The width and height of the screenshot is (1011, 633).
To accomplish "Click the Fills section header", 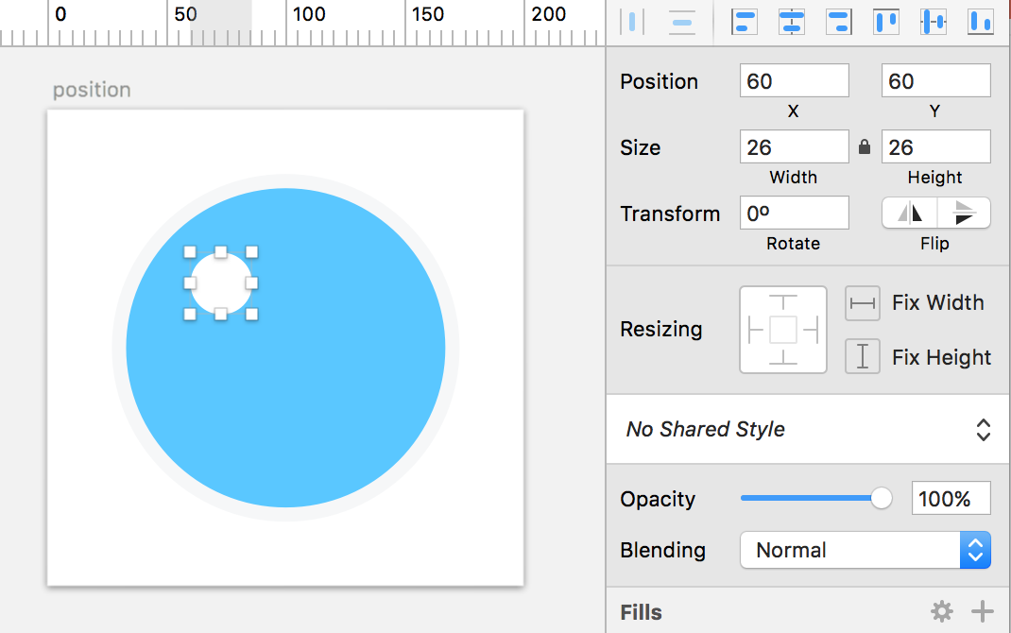I will coord(641,611).
